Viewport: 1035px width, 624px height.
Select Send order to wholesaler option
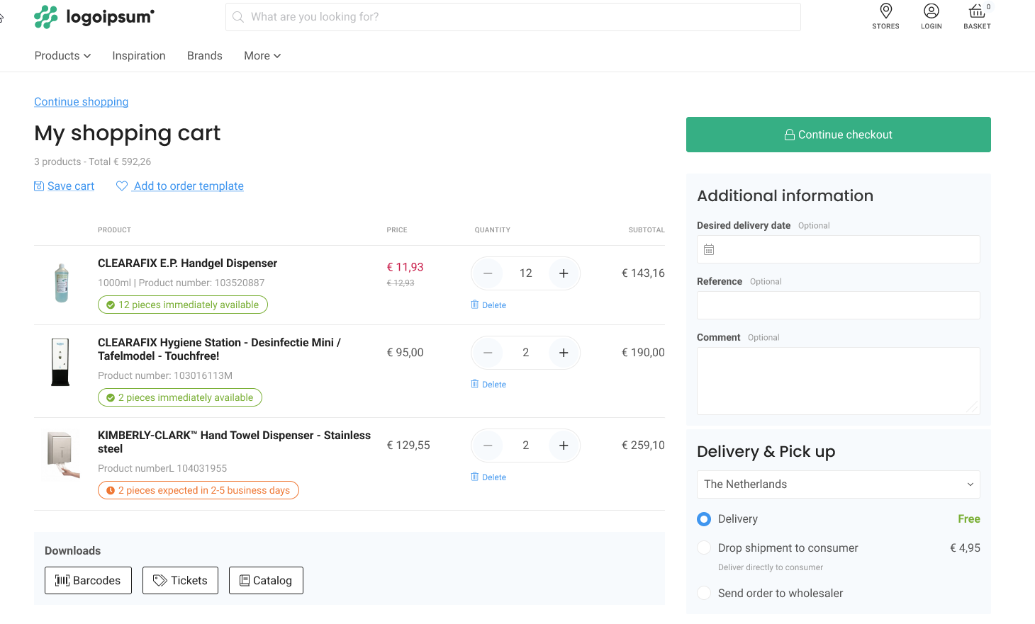click(704, 594)
